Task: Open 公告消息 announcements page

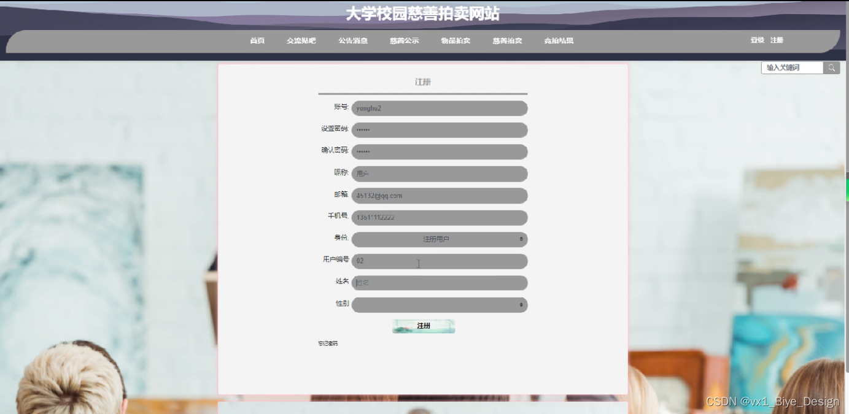Action: pos(353,41)
